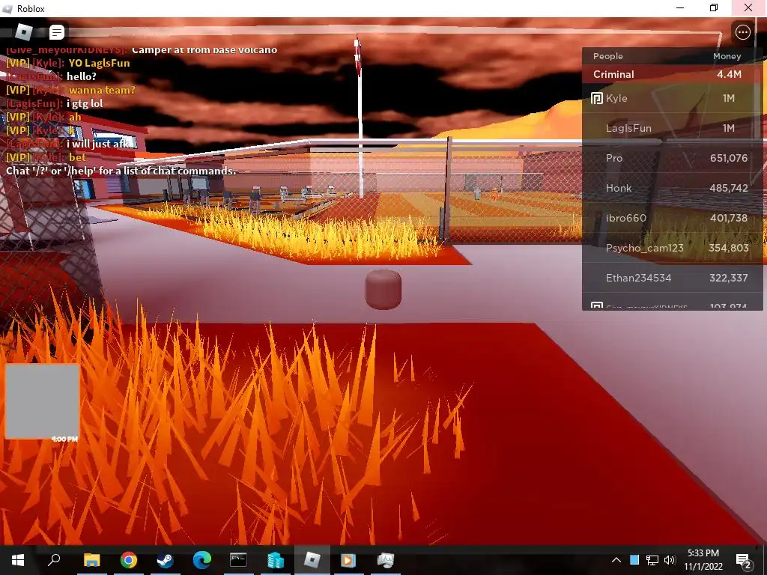Minimize the Roblox window
Screen dimensions: 767x575
tap(680, 7)
